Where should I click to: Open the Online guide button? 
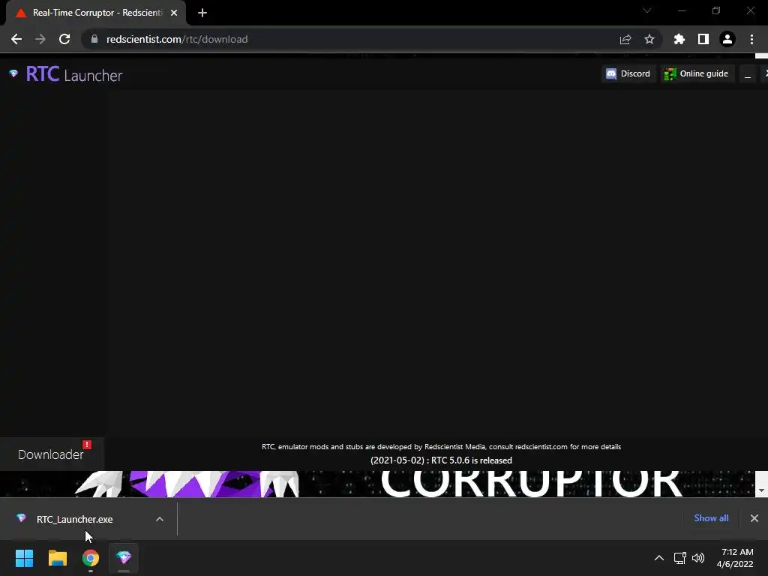pyautogui.click(x=697, y=74)
